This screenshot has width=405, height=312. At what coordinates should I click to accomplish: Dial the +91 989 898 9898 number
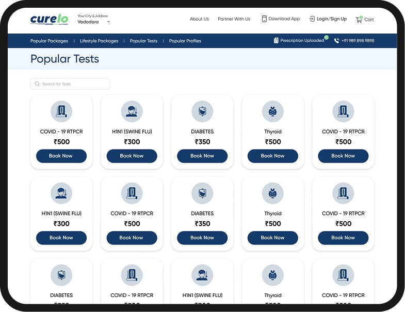click(x=358, y=41)
